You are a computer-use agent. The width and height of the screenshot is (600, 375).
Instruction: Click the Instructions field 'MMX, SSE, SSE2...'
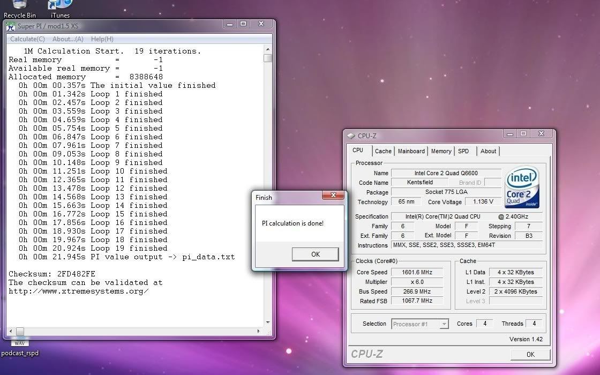tap(467, 245)
